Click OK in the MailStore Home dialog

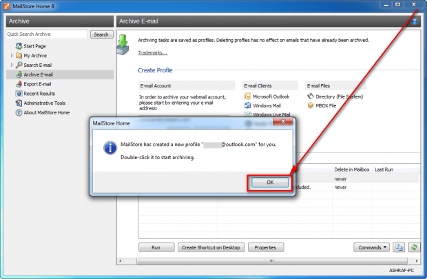click(270, 183)
